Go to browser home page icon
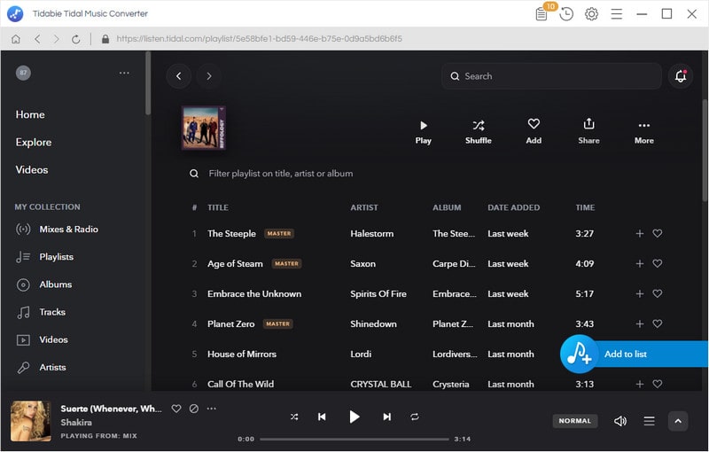The width and height of the screenshot is (709, 452). [16, 39]
